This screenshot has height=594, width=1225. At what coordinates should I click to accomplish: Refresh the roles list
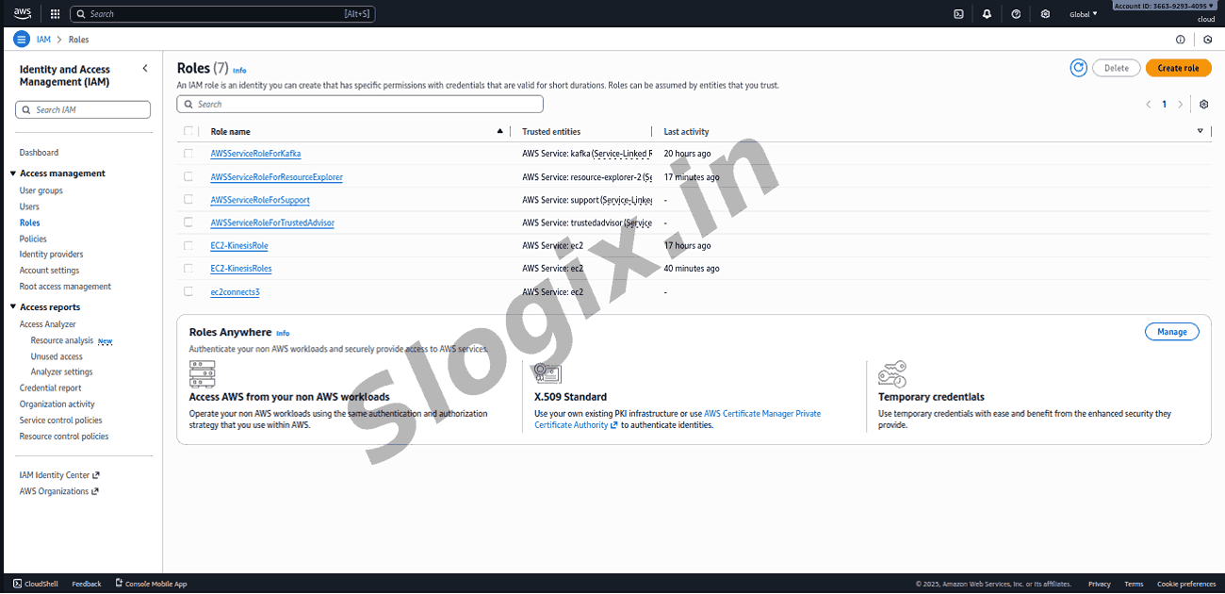1079,68
